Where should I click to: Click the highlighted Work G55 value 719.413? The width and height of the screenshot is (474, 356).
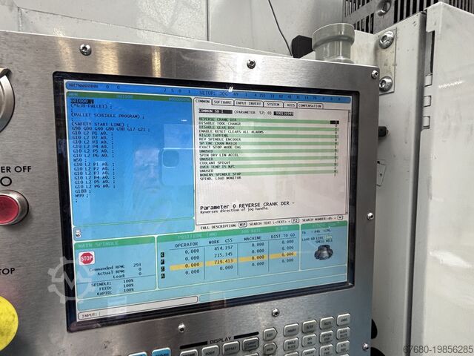pos(221,262)
